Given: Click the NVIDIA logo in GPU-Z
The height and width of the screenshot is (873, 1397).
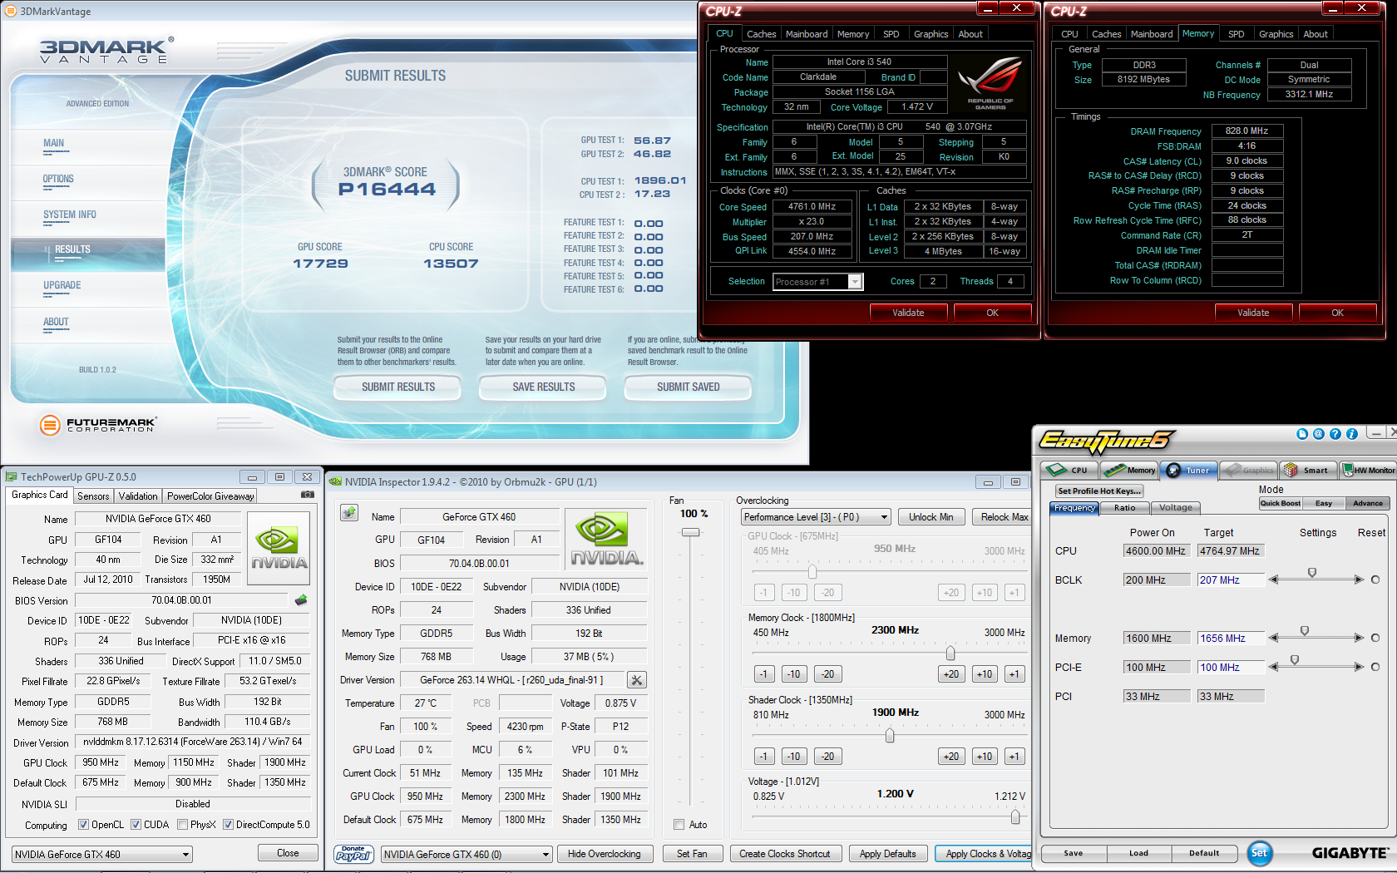Looking at the screenshot, I should (x=279, y=546).
